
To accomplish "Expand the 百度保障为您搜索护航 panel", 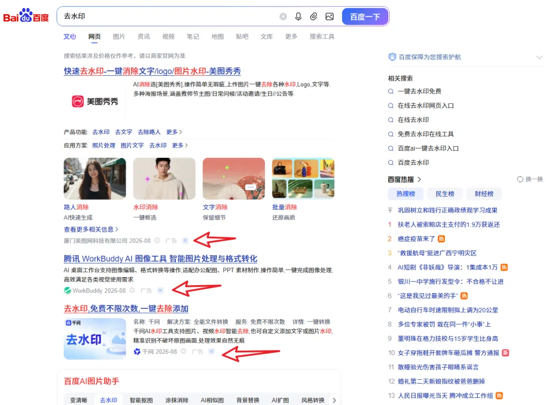I will (x=539, y=57).
